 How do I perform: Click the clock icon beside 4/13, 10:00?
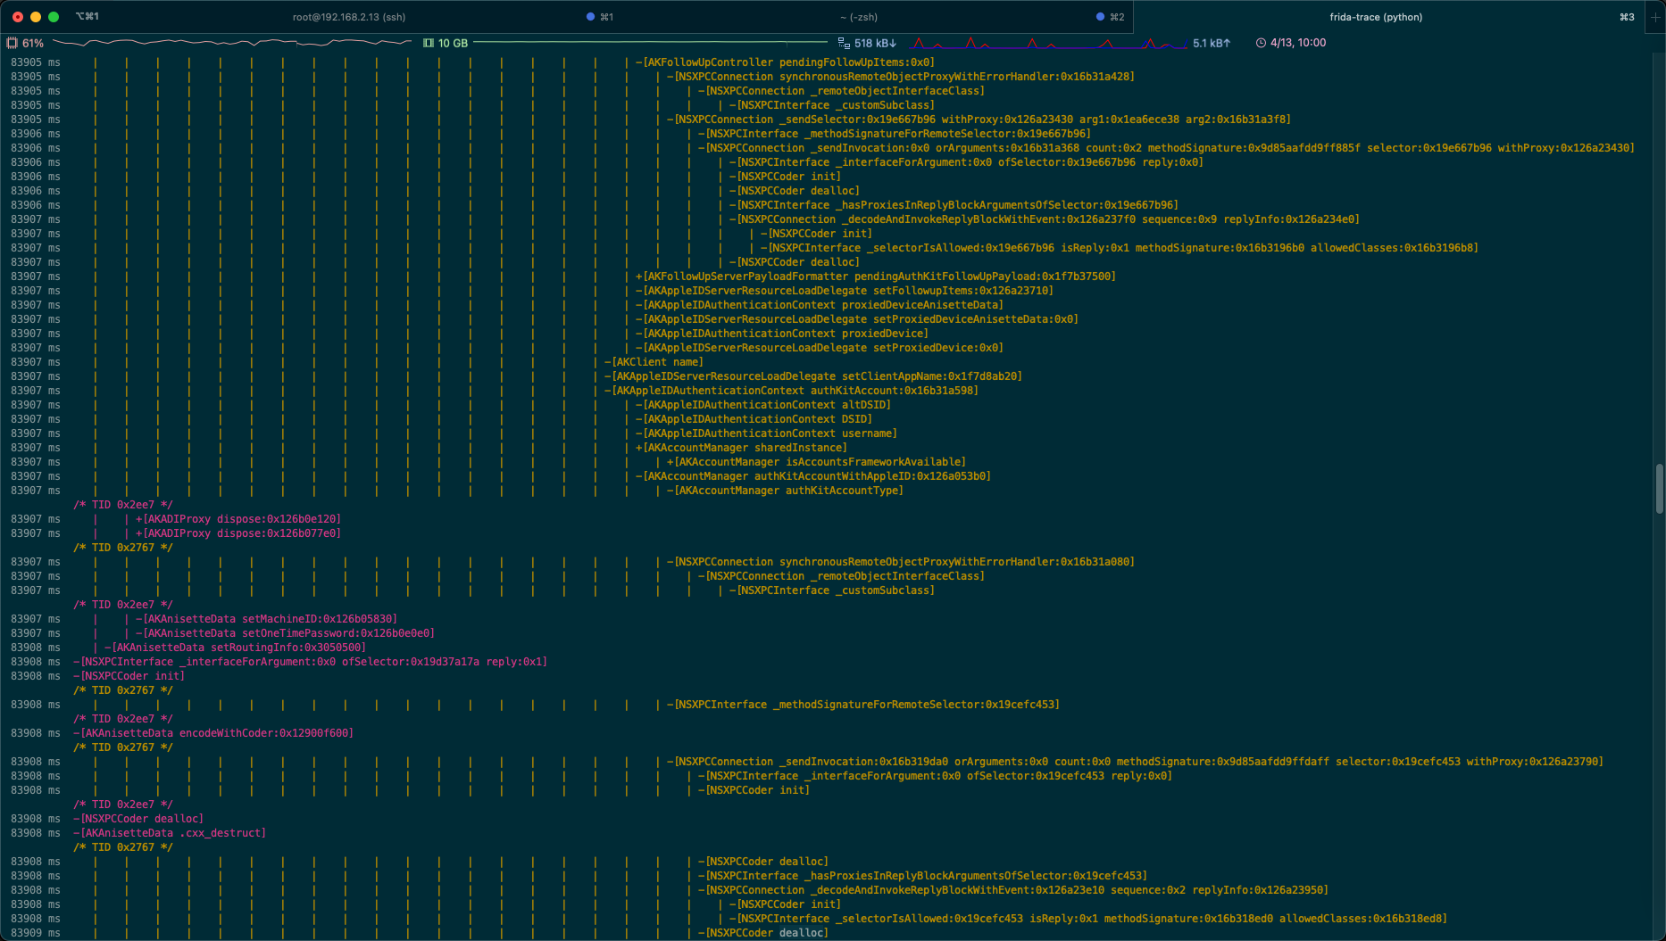pyautogui.click(x=1261, y=43)
